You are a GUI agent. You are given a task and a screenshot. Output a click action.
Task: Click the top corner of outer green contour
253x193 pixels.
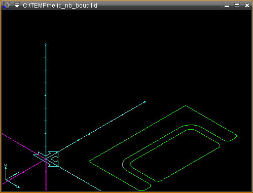186,106
